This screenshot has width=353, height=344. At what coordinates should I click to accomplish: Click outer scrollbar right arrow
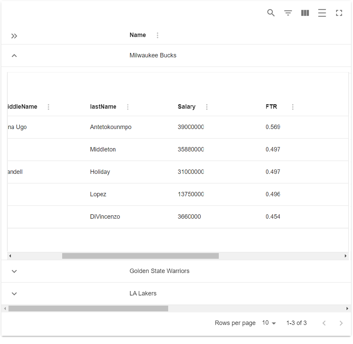[x=347, y=308]
